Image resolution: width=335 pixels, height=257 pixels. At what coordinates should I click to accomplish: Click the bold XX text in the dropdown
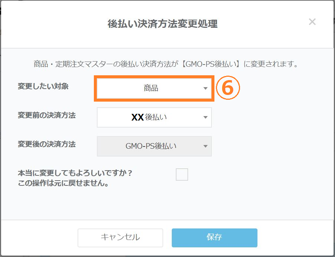(x=138, y=118)
